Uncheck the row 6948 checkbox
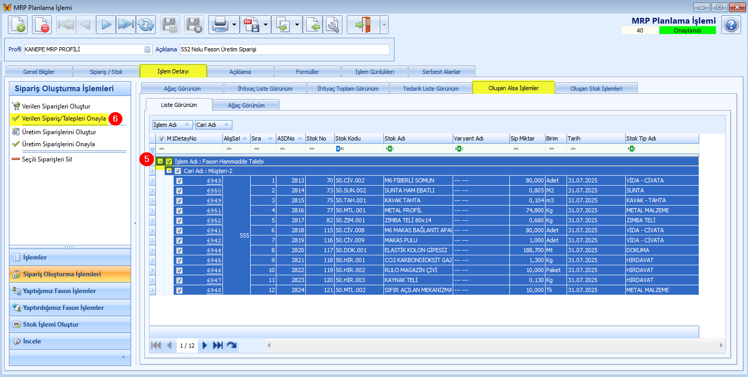 click(x=179, y=290)
